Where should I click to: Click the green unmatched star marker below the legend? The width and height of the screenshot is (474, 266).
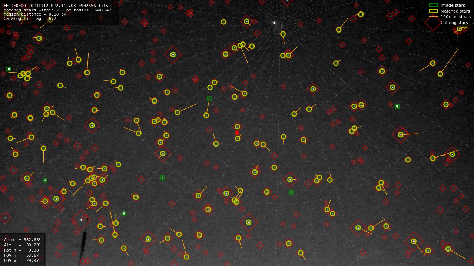(397, 106)
